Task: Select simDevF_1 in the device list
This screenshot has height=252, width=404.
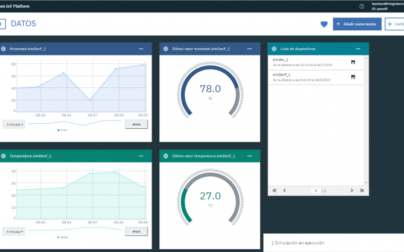Action: tap(315, 77)
